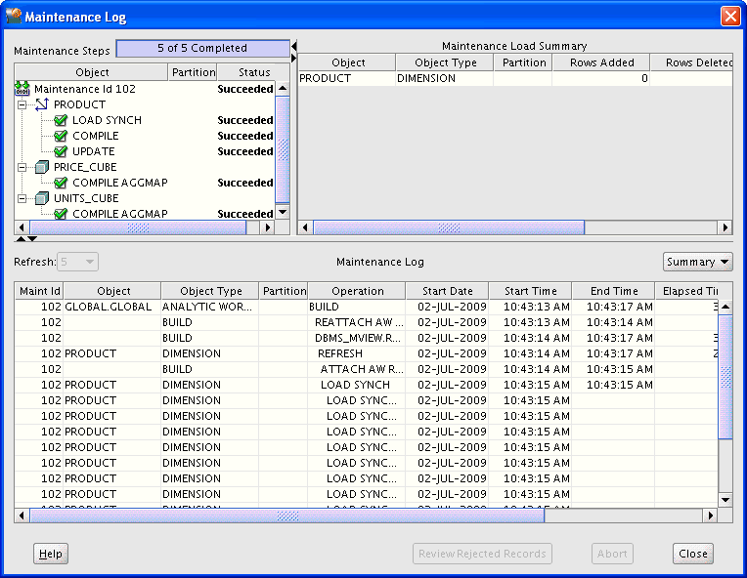
Task: Select the LOAD SYNCH tree row
Action: click(x=145, y=120)
